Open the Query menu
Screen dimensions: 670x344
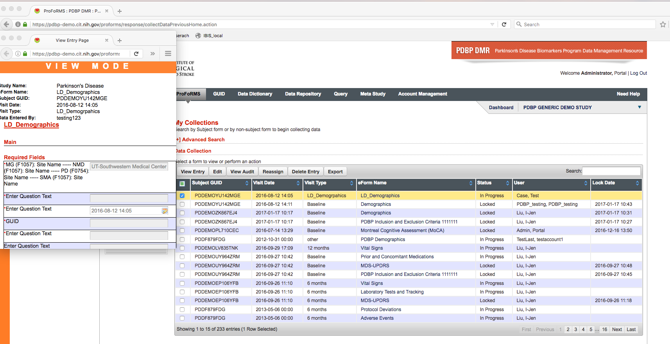pyautogui.click(x=340, y=94)
